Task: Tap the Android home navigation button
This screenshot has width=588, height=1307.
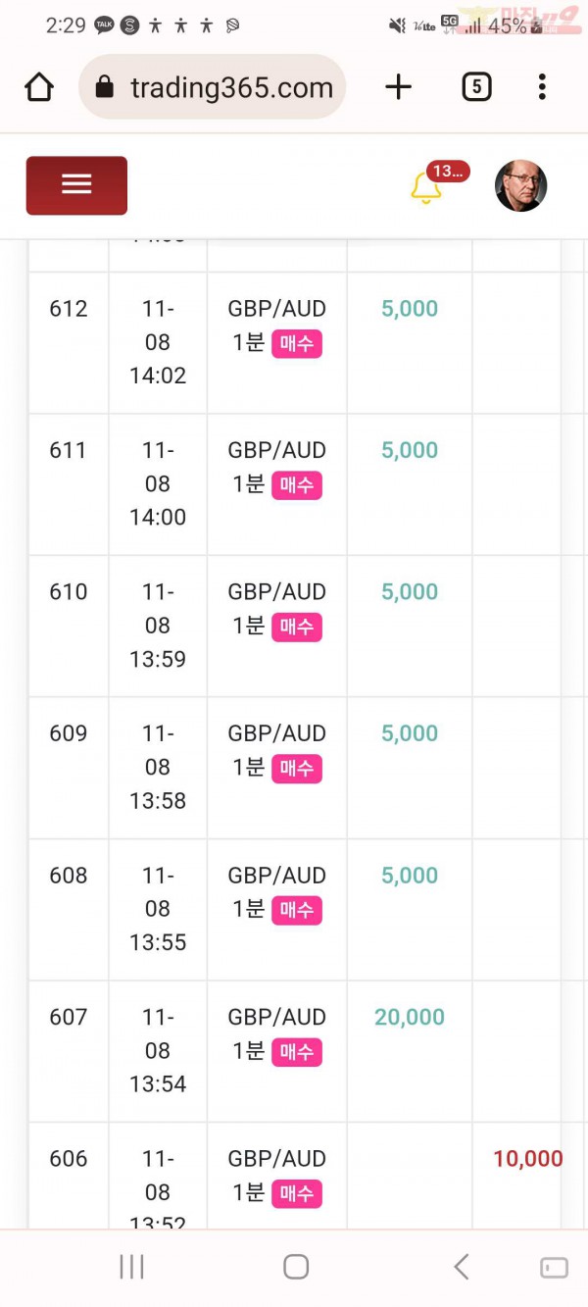Action: coord(296,1267)
